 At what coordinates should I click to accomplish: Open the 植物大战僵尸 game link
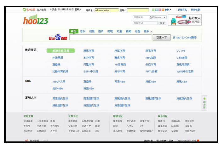coord(147,131)
